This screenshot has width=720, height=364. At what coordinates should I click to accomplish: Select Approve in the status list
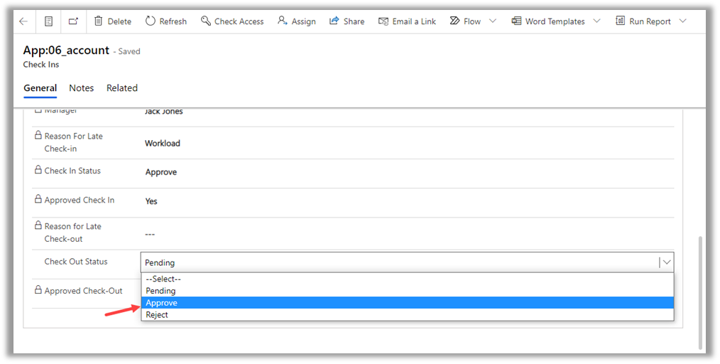coord(407,303)
